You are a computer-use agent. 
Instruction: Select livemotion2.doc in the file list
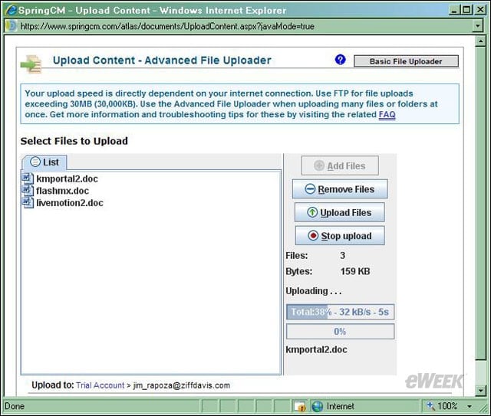[x=70, y=203]
